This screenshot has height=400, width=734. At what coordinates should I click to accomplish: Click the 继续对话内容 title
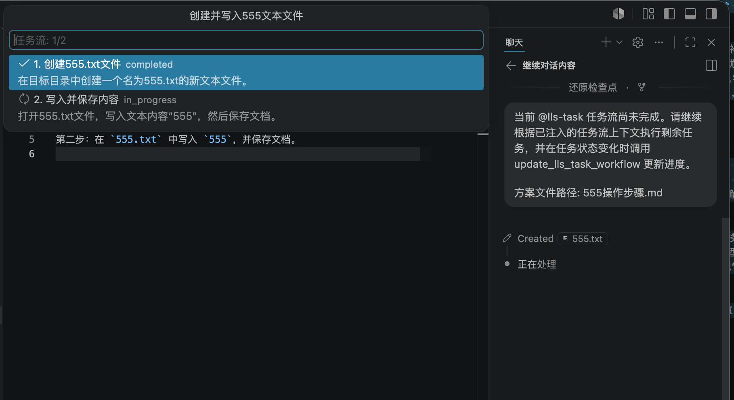pyautogui.click(x=549, y=65)
